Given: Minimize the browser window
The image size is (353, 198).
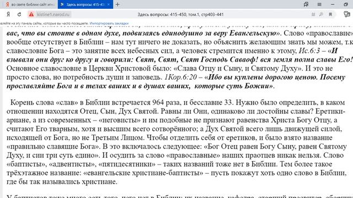Looking at the screenshot, I should (x=333, y=4).
